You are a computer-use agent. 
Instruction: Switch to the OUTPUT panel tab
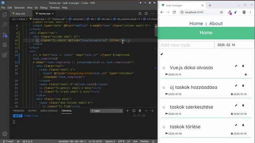pos(32,111)
